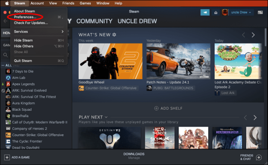Open the Counter-Strike 2 news thumbnail
268x165 pixels.
pos(110,61)
